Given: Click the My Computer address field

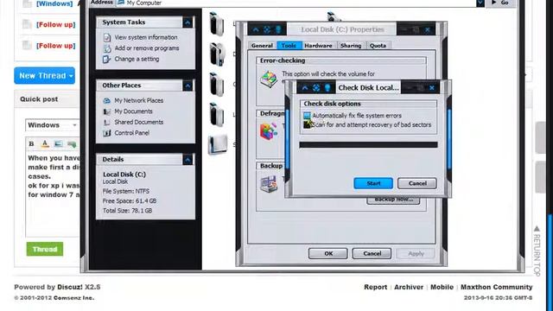Looking at the screenshot, I should 296,3.
